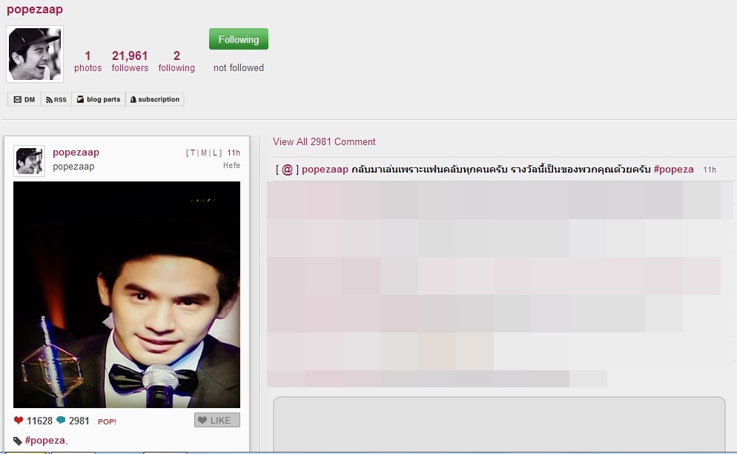Open the 1 photos count link
Image resolution: width=737 pixels, height=454 pixels.
coord(87,61)
